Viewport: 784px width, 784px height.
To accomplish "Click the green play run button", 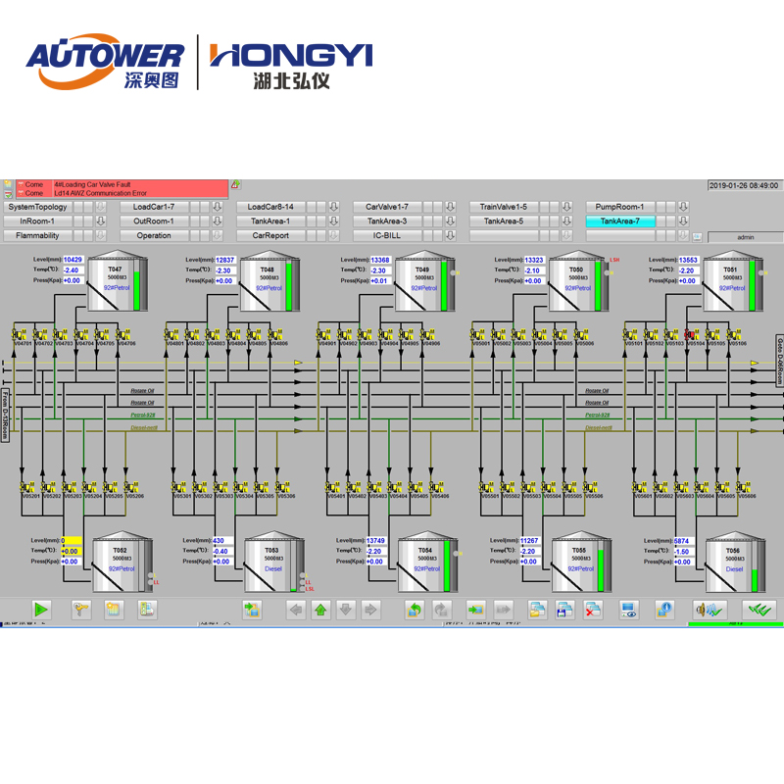I will tap(41, 610).
